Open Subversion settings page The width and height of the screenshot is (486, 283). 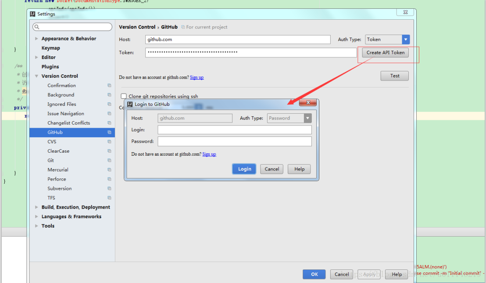[60, 189]
